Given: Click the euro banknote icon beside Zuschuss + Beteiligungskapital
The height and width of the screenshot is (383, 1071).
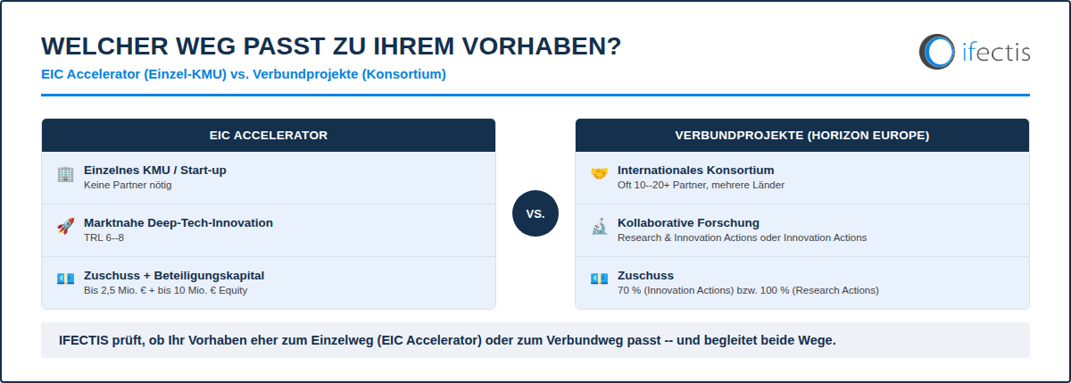Looking at the screenshot, I should click(64, 279).
